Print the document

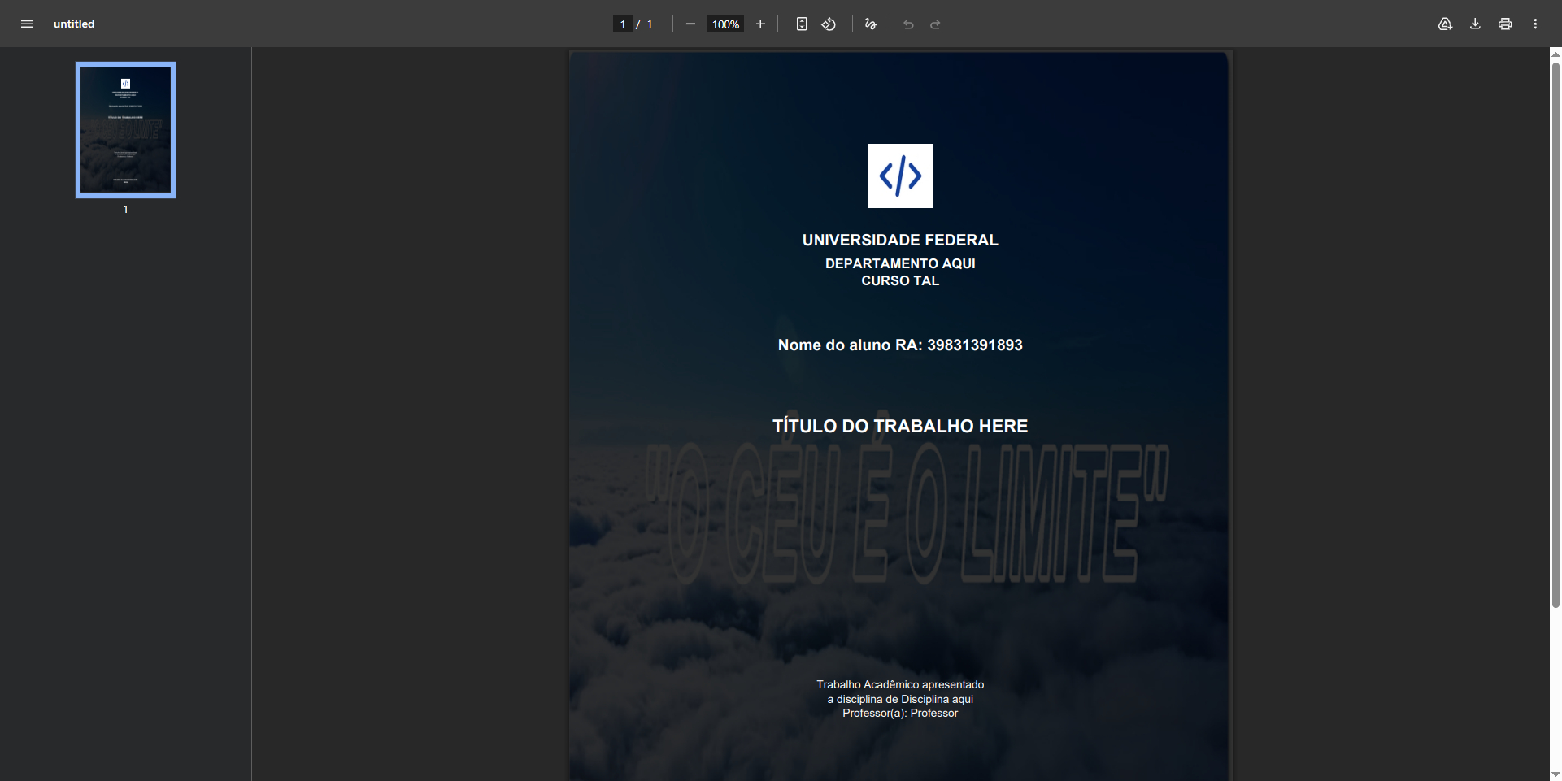[1505, 24]
